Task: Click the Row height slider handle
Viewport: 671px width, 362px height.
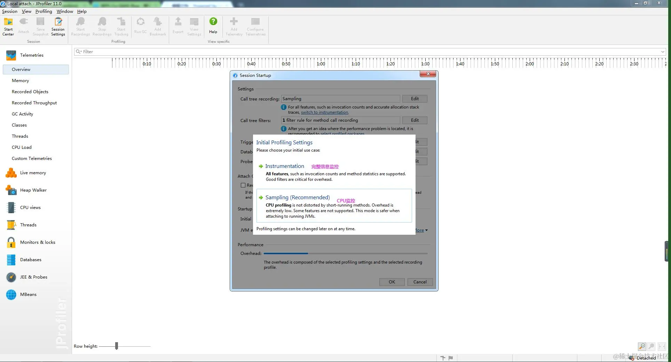Action: tap(117, 346)
